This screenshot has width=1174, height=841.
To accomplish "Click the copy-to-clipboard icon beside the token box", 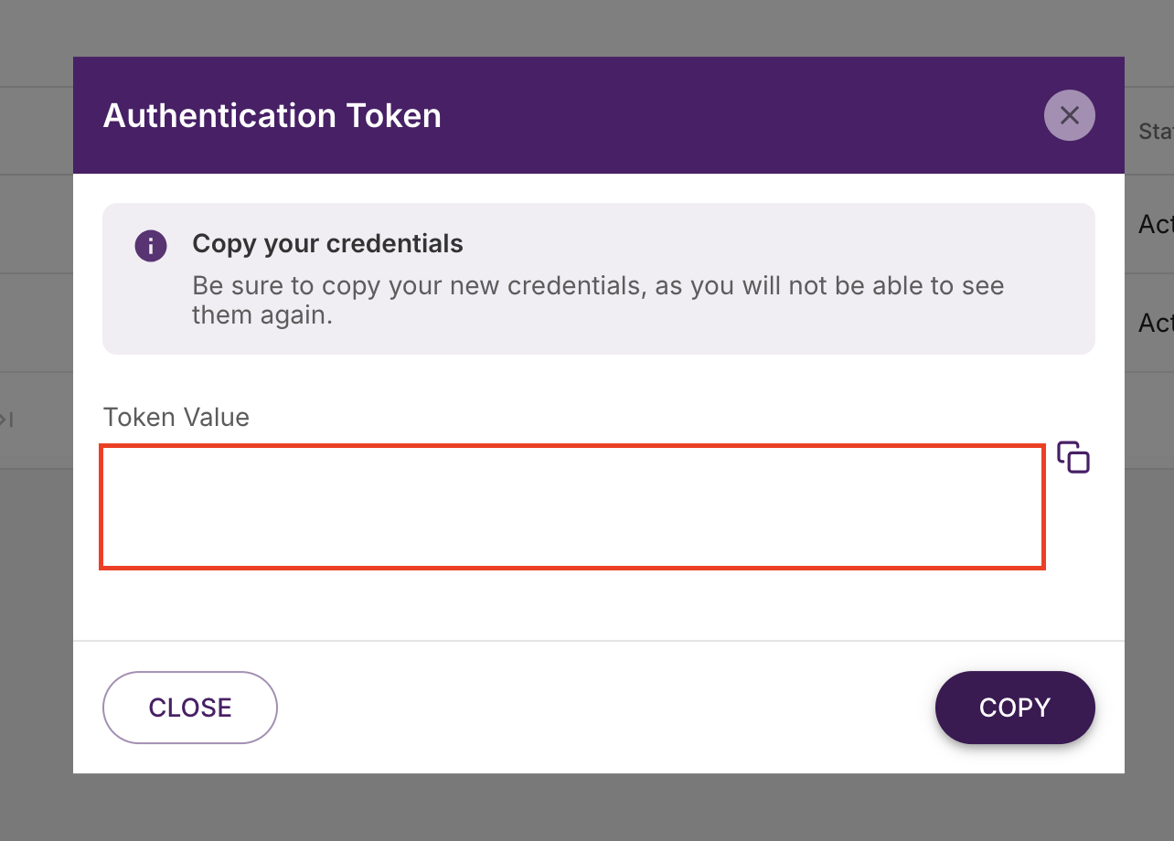I will (x=1073, y=457).
